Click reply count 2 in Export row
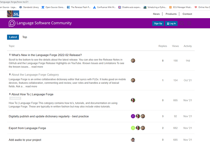Viewport: 210px width, 143px height. pos(163,128)
